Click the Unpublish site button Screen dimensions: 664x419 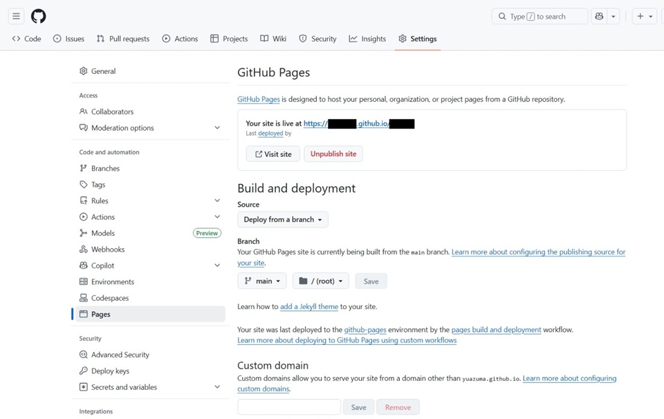pos(333,153)
